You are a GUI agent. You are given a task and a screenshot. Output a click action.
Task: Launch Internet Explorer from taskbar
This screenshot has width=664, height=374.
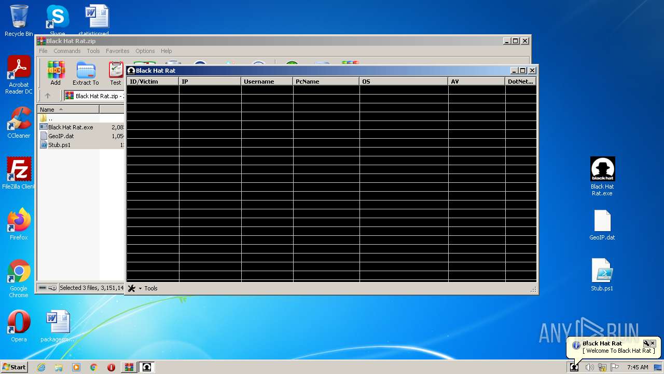click(x=41, y=367)
